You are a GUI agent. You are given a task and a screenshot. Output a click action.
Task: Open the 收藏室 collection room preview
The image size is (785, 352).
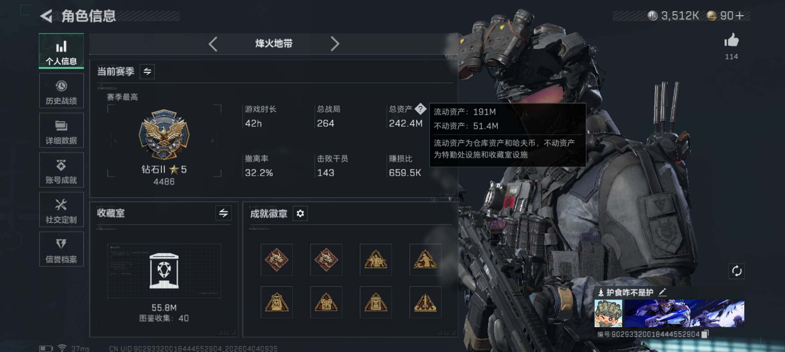164,271
